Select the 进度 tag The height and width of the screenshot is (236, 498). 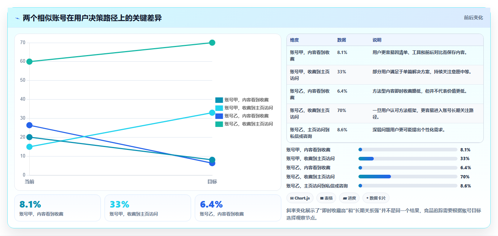click(349, 198)
